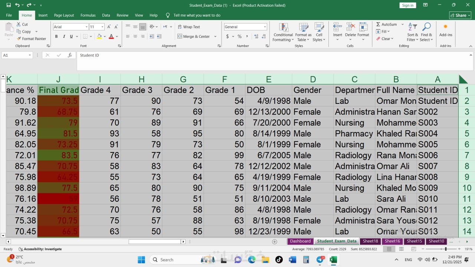The height and width of the screenshot is (267, 475).
Task: Toggle Bold formatting
Action: (x=56, y=36)
